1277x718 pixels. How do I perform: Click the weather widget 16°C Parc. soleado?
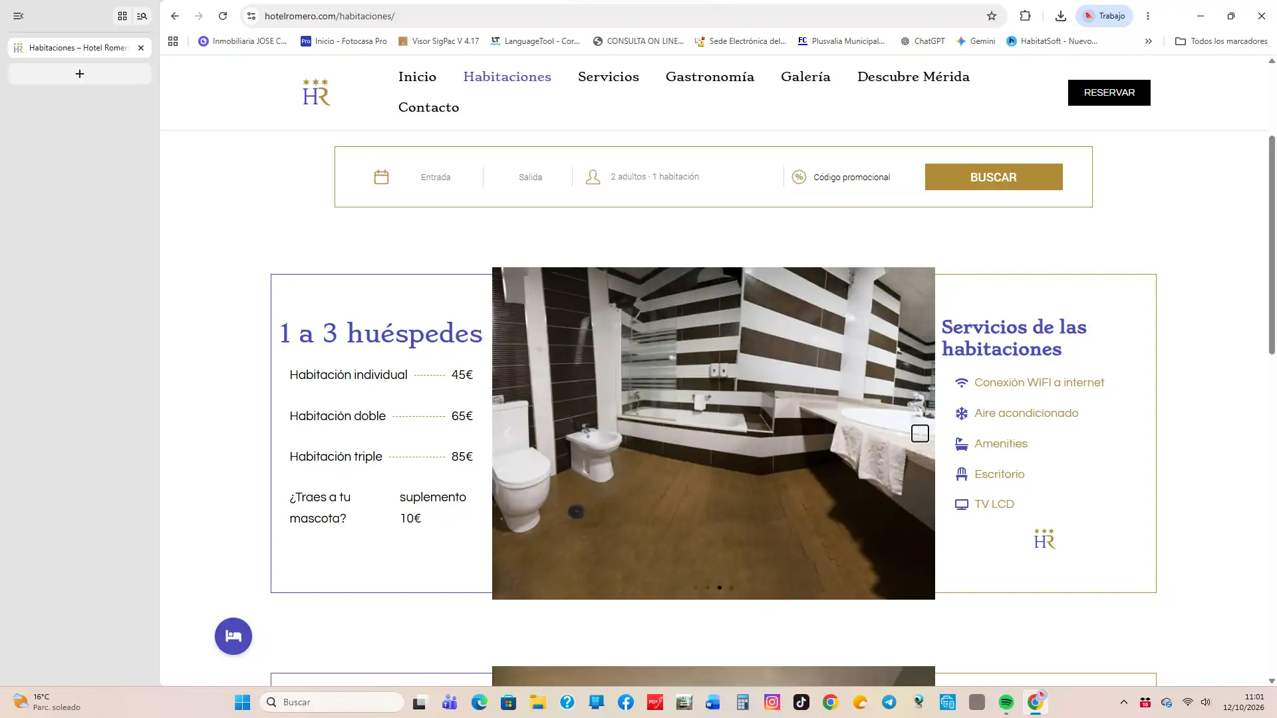click(47, 702)
